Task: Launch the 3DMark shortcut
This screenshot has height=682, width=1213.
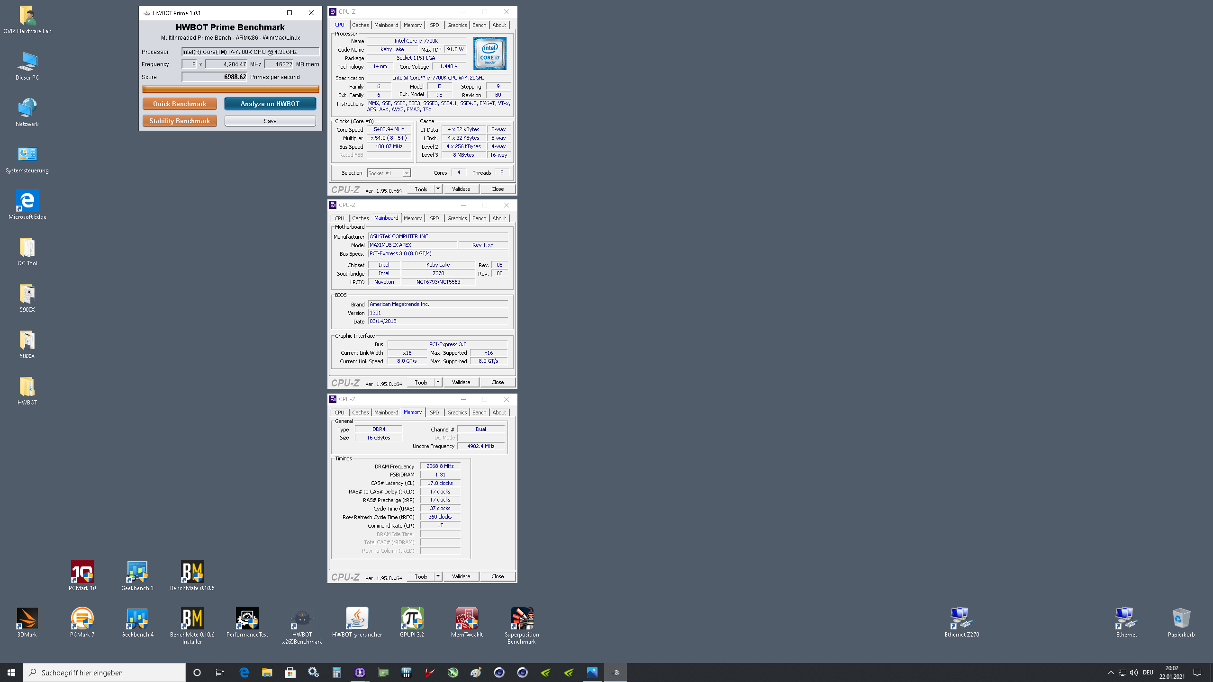Action: 27,623
